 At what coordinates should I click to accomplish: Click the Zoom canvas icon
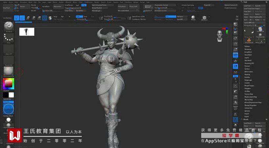[235, 38]
